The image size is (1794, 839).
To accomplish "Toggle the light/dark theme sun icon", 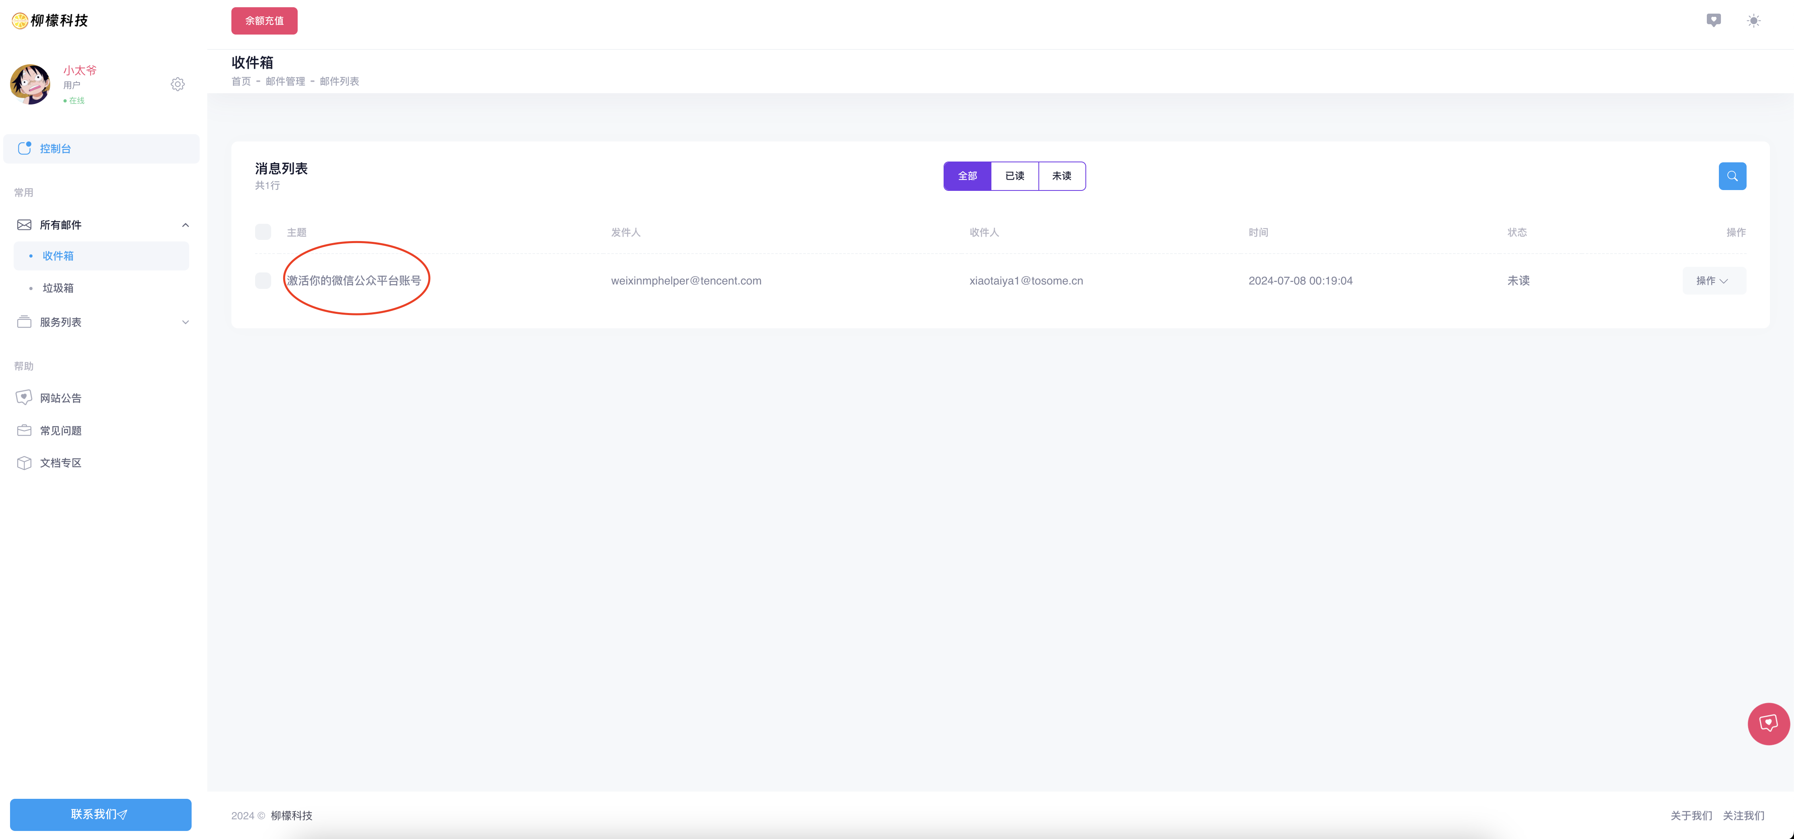I will [1753, 21].
